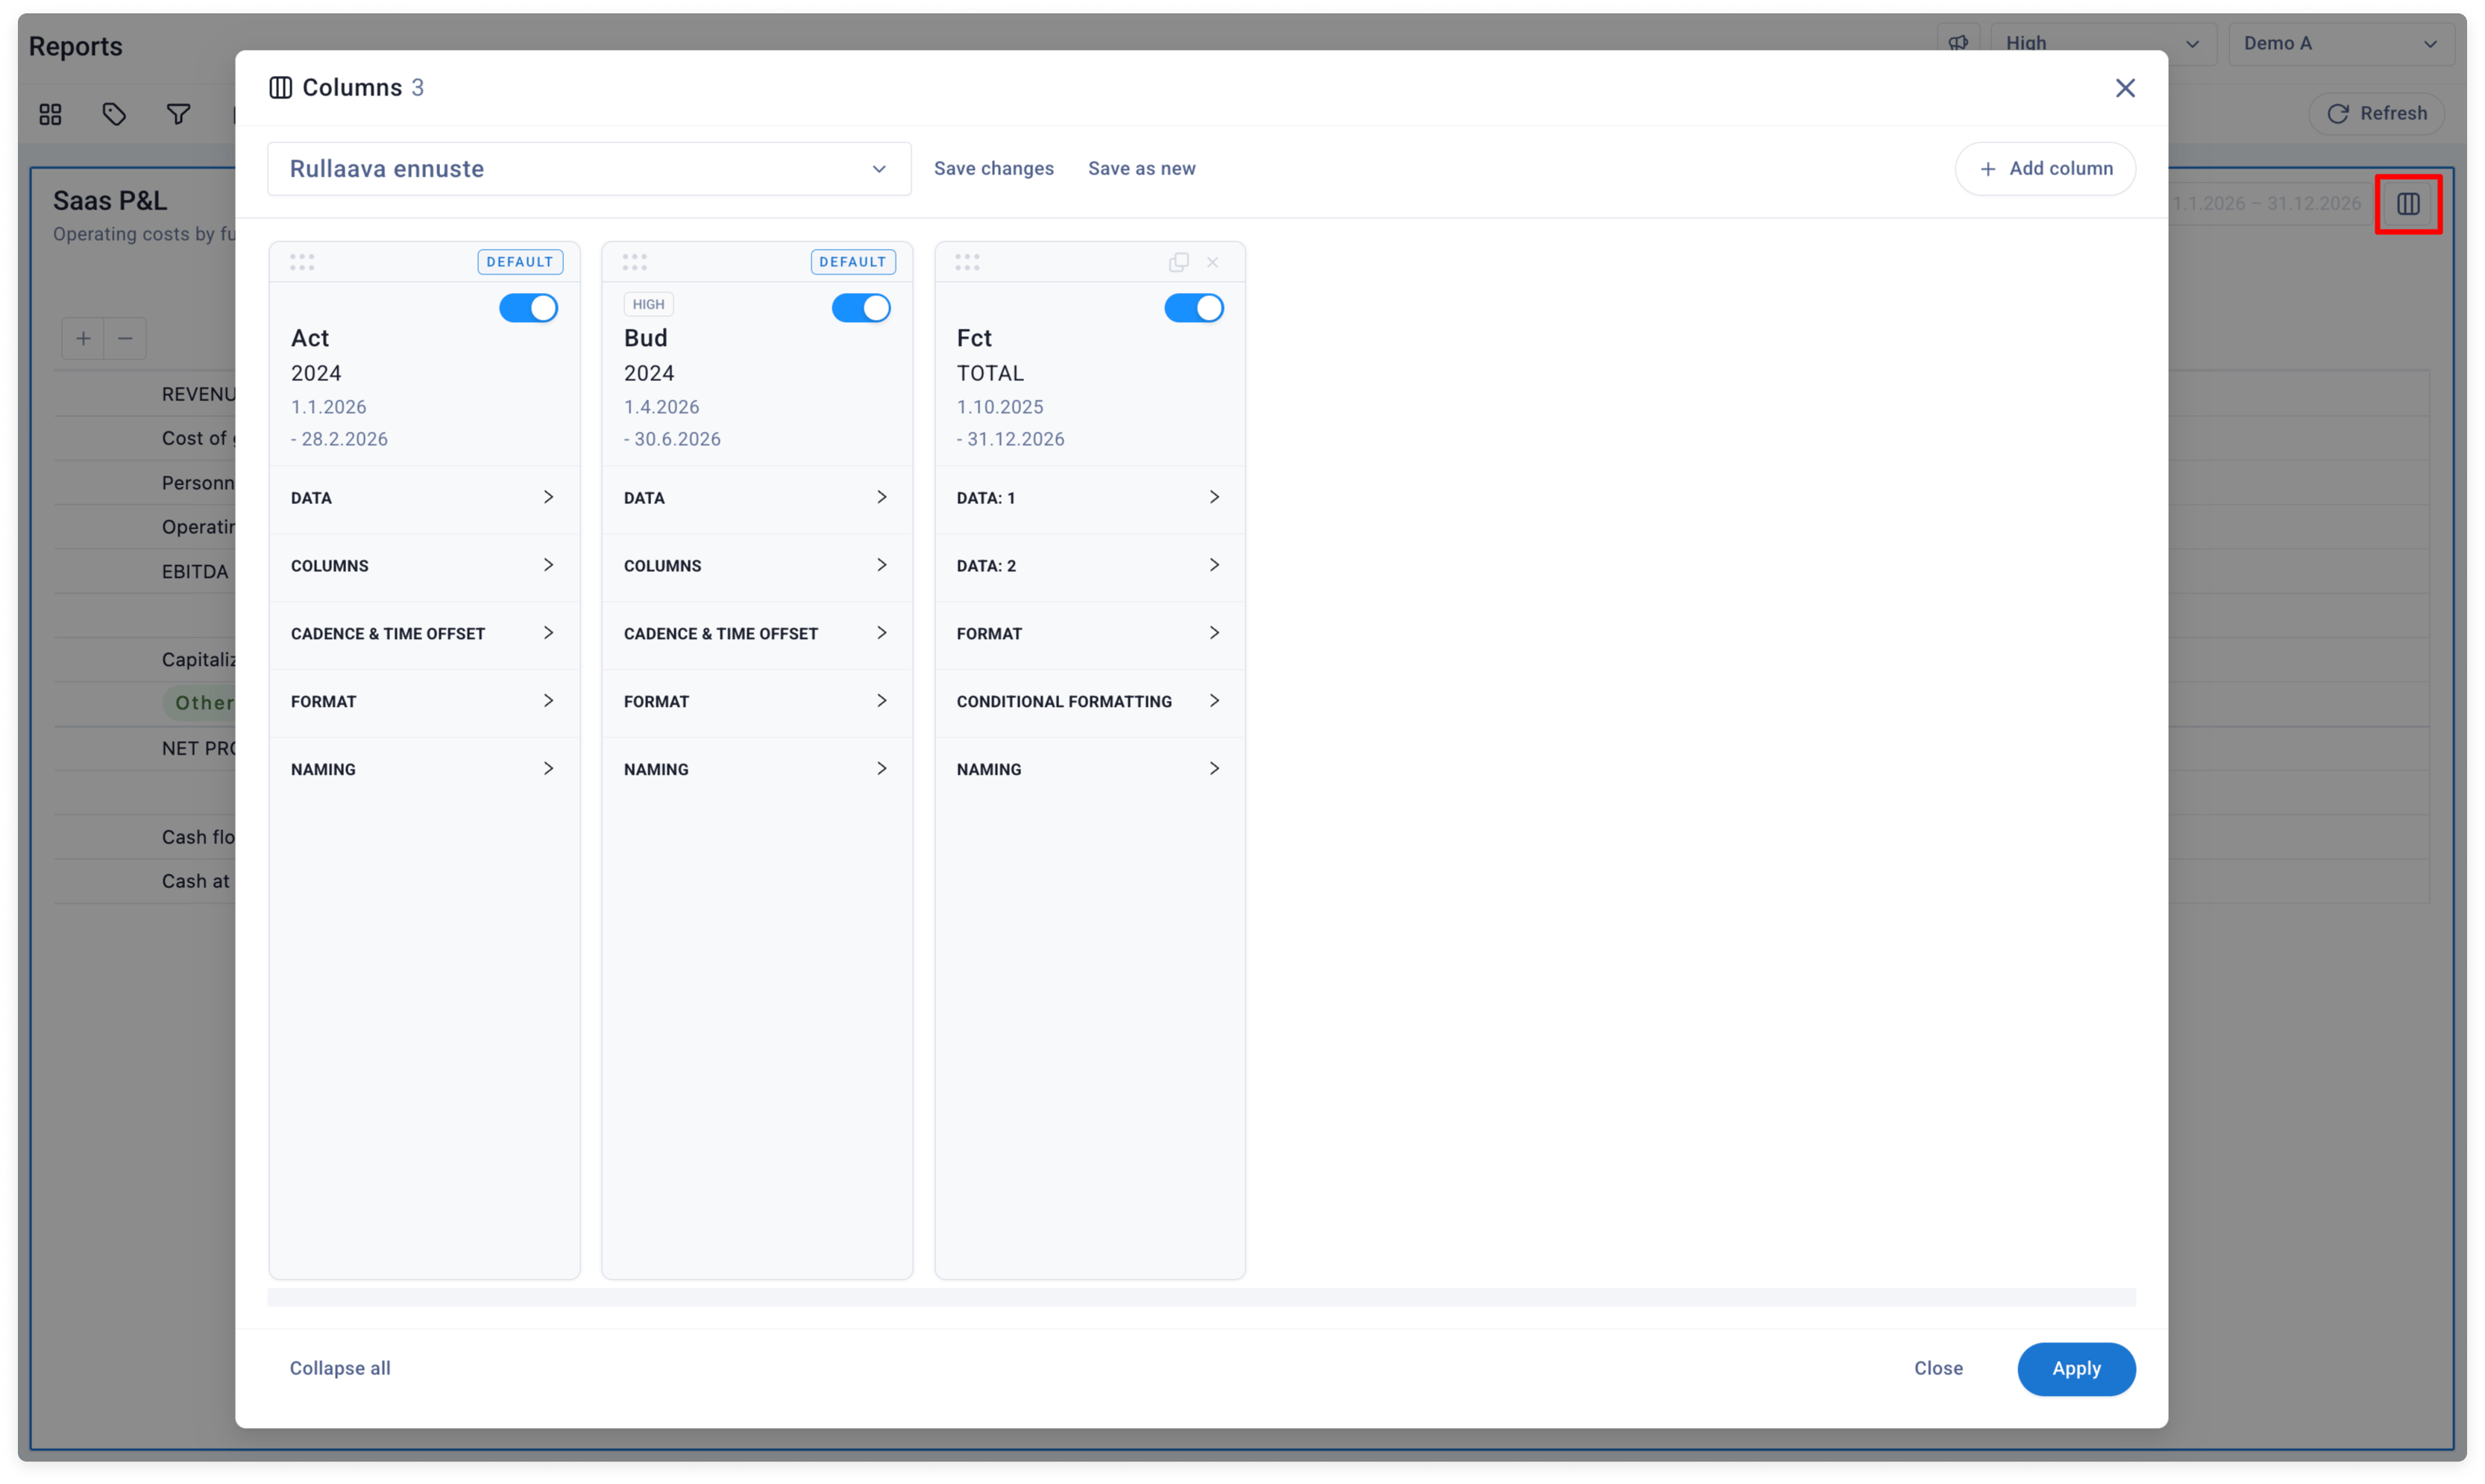Click the duplicate icon on Fct column card
The image size is (2485, 1484).
click(1178, 262)
